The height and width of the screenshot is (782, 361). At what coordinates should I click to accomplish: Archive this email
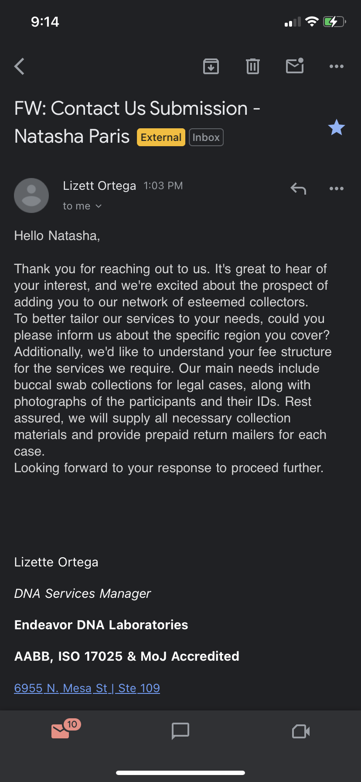211,66
